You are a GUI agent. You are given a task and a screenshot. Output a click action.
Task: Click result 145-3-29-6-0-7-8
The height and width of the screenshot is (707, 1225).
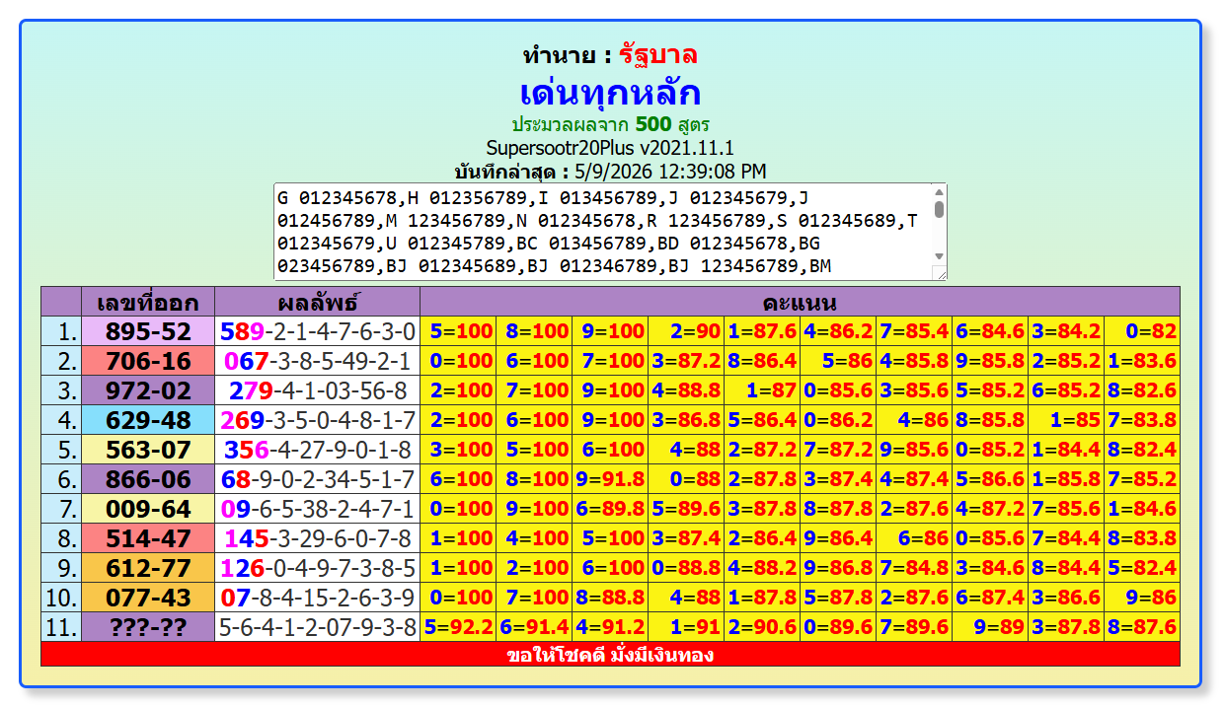(x=317, y=538)
